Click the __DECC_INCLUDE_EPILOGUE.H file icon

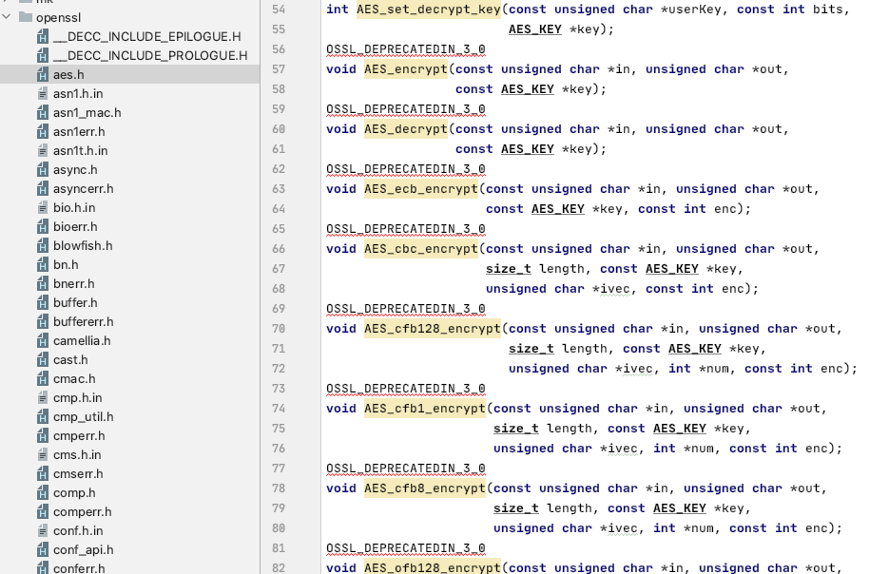tap(43, 36)
